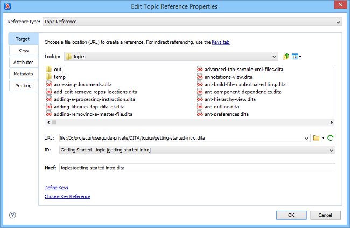Screen dimensions: 350x228
Task: Switch to the Attributes tab
Action: pos(24,63)
